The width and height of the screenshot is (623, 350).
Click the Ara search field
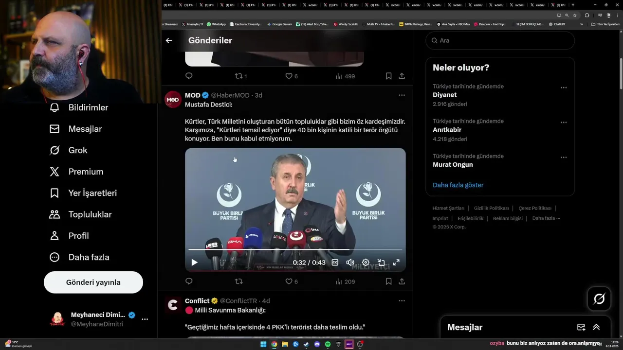[500, 40]
